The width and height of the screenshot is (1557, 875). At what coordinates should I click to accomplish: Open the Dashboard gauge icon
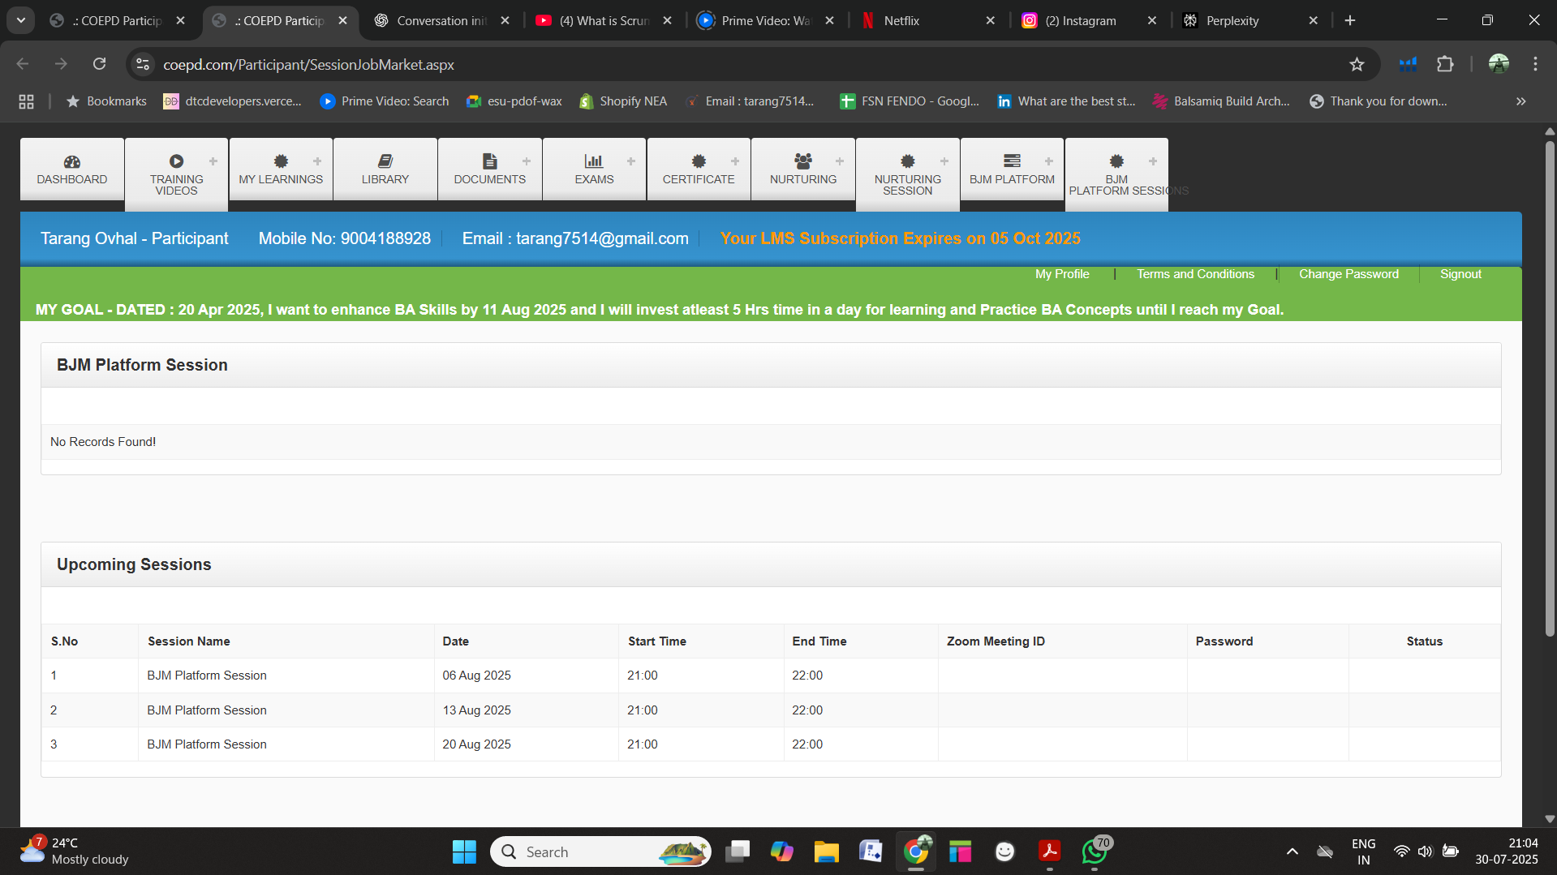coord(72,161)
